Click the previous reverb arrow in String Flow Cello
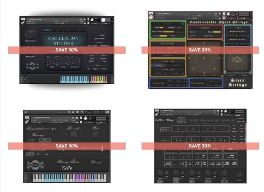Viewport: 264px width, 192px height. click(x=67, y=134)
